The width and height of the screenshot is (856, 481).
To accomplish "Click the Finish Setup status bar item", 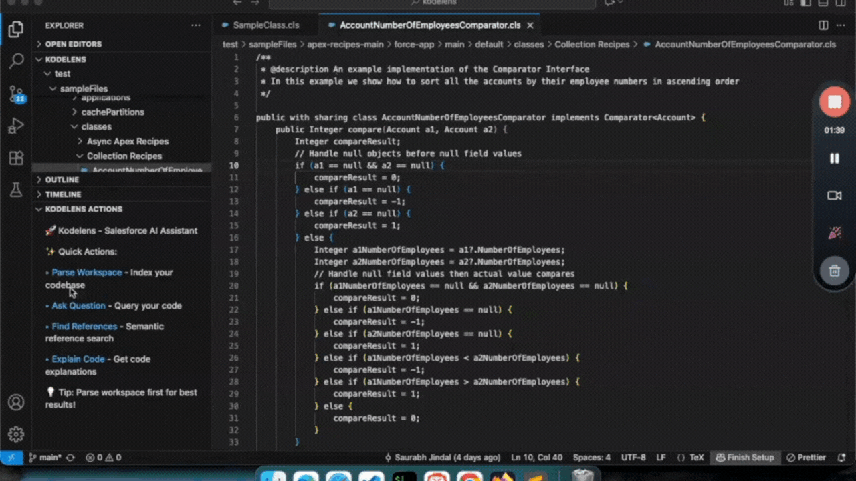I will coord(744,458).
